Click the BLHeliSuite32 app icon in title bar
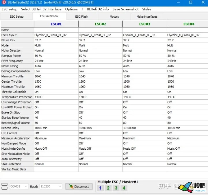Image resolution: width=208 pixels, height=195 pixels. (x=4, y=2)
